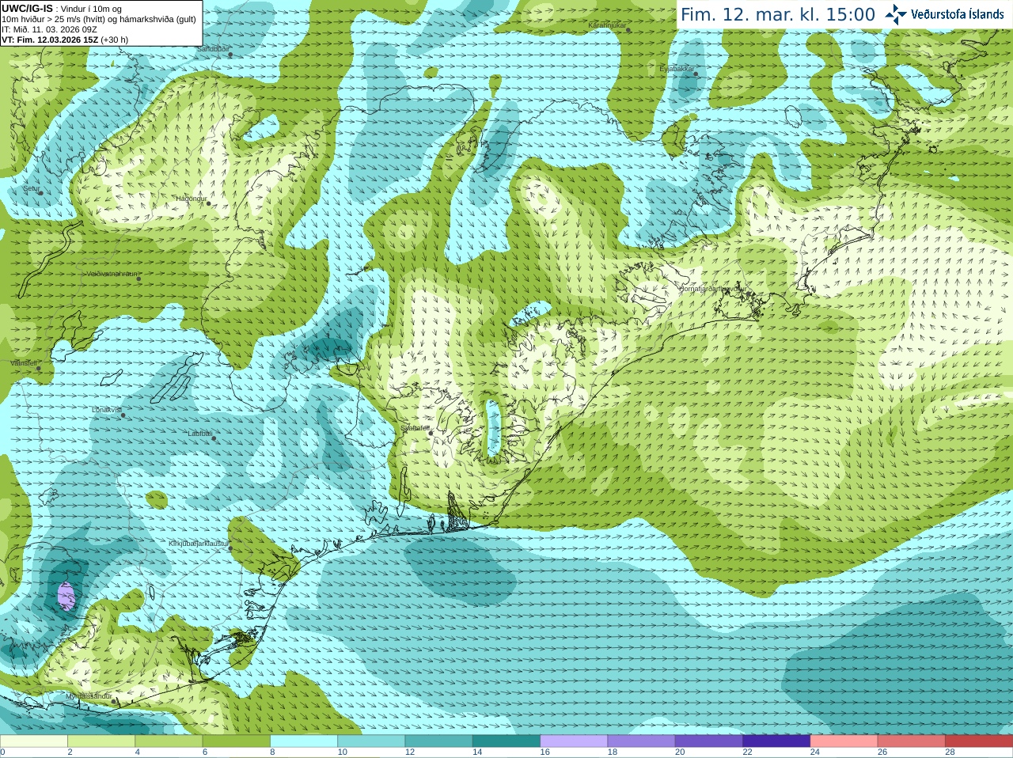Click the legend scale number 16

(544, 752)
